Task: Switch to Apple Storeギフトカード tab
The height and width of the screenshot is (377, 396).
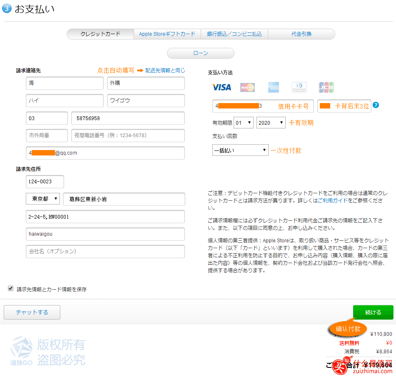Action: [x=167, y=34]
